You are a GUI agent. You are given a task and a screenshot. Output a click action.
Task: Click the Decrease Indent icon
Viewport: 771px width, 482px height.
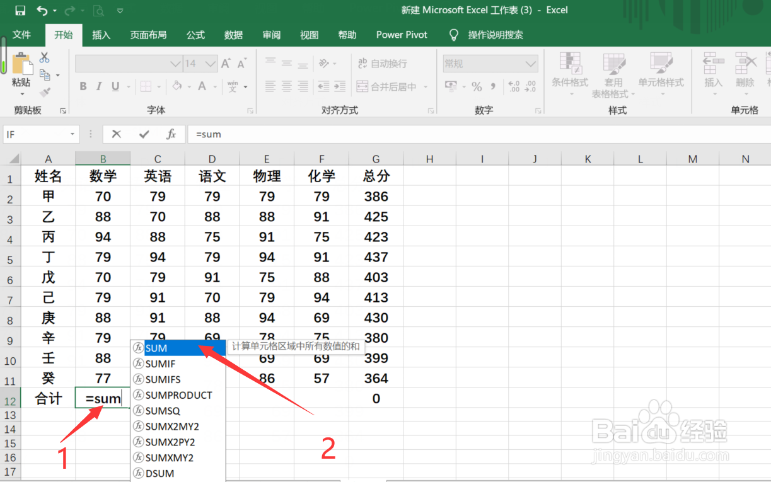[x=323, y=86]
